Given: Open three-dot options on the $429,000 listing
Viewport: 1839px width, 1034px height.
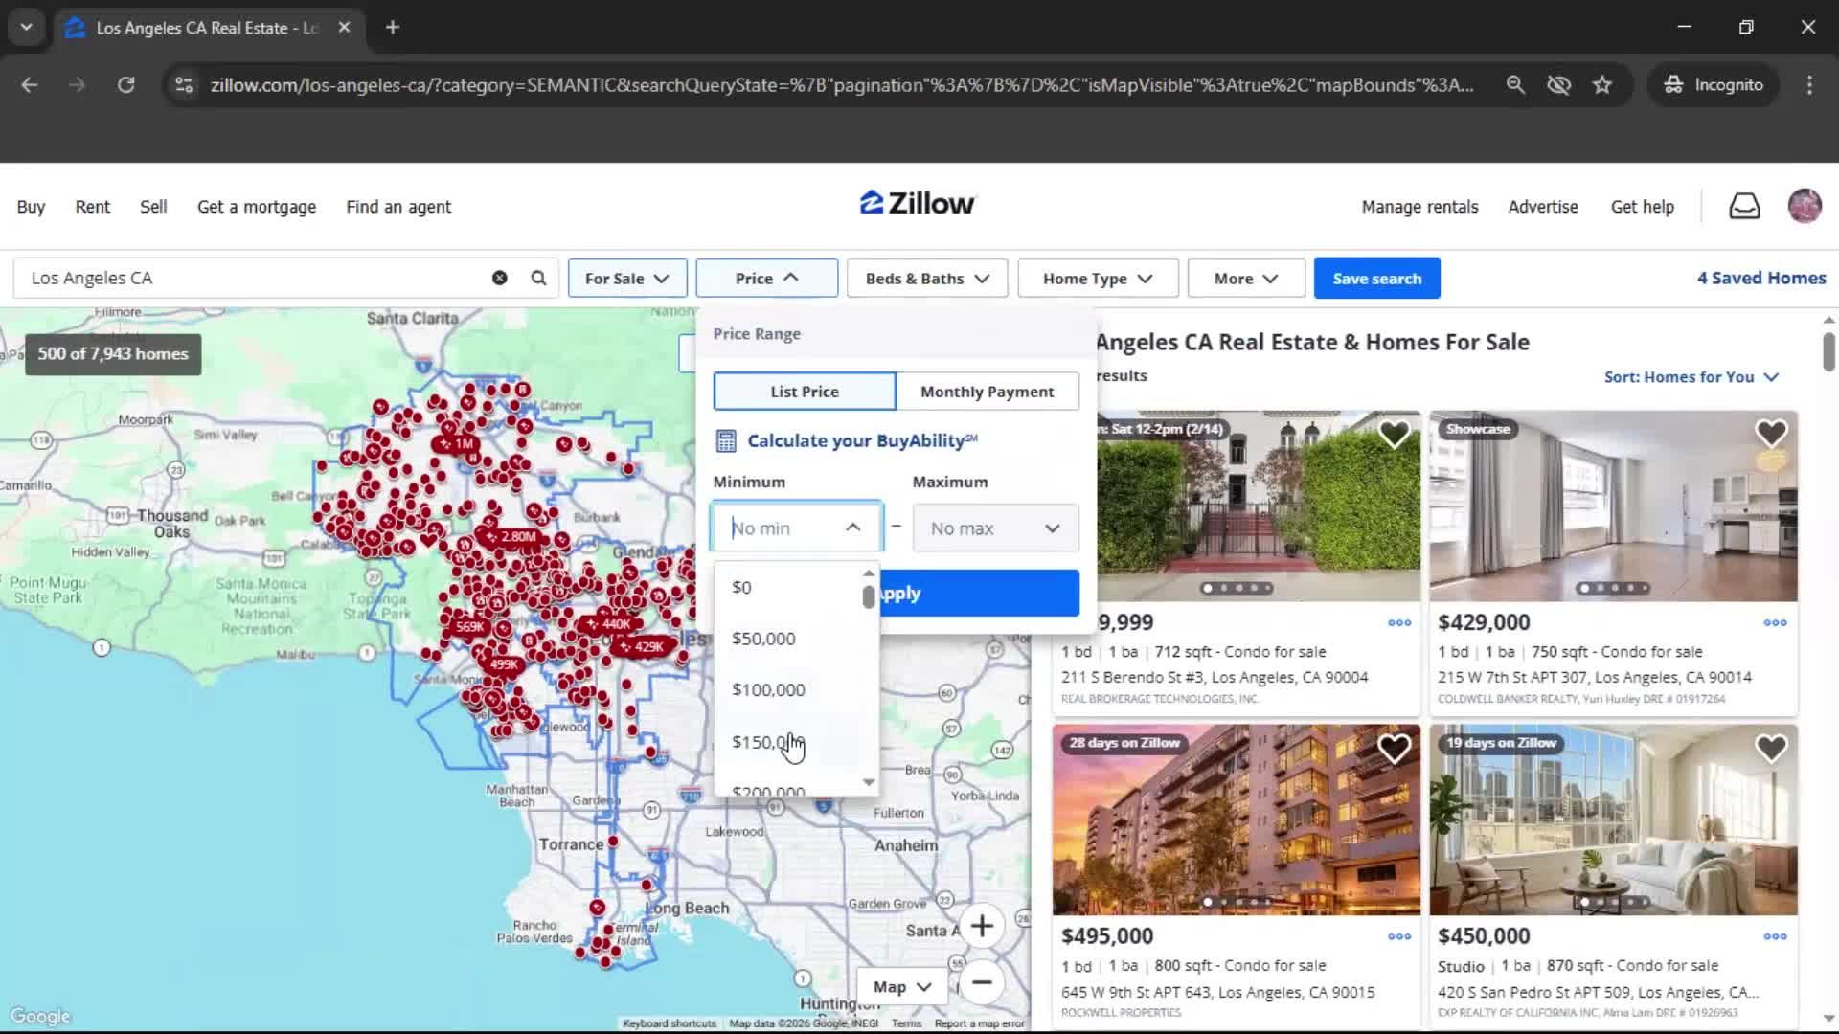Looking at the screenshot, I should (1775, 622).
